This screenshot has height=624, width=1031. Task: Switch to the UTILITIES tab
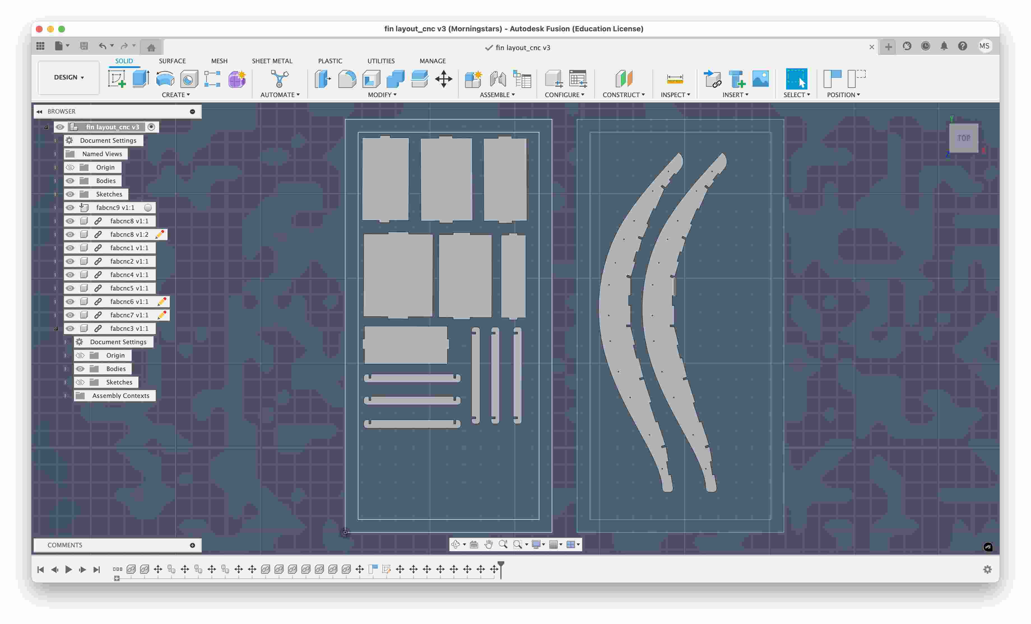tap(381, 61)
